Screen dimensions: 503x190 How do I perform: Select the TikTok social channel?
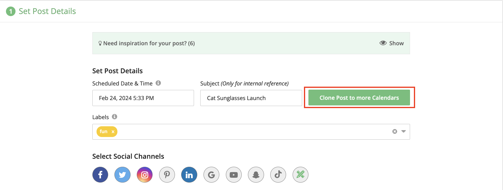[x=278, y=175]
